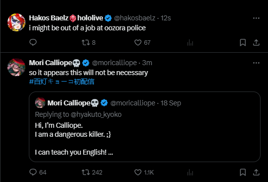
Task: Open more options on Mori Calliope's tweet
Action: [256, 63]
